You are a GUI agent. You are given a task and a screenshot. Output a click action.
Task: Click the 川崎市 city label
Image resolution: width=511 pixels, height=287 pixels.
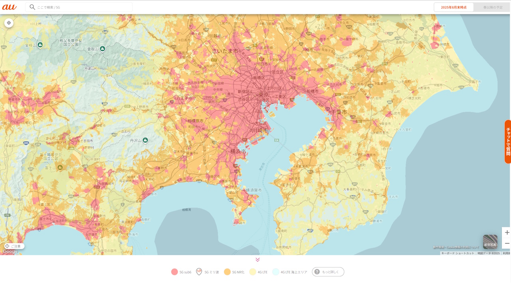(x=260, y=130)
